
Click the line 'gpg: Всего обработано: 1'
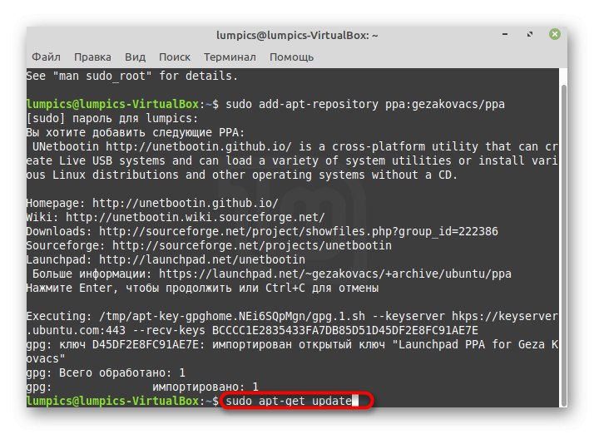106,372
